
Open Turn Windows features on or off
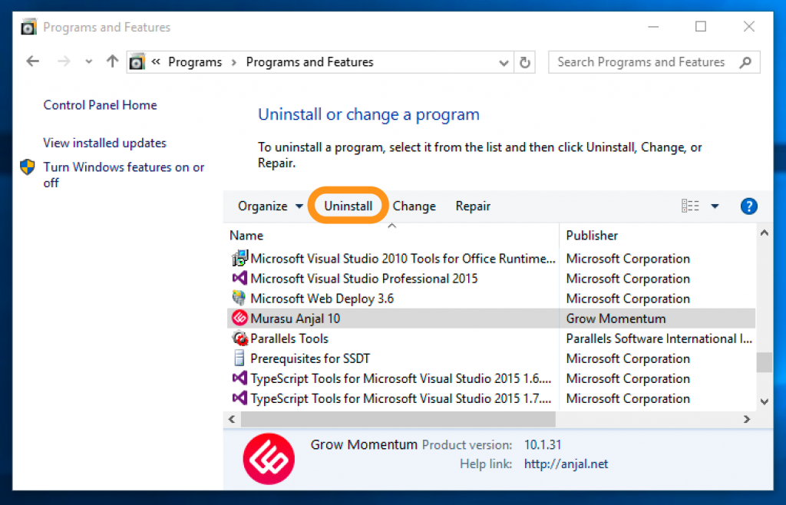coord(124,175)
